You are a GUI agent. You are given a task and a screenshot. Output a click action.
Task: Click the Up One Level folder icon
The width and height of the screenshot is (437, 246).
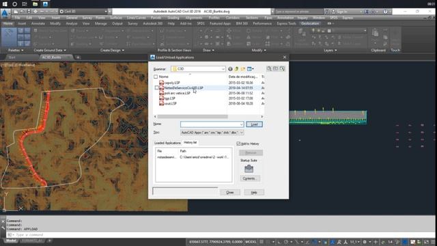237,69
